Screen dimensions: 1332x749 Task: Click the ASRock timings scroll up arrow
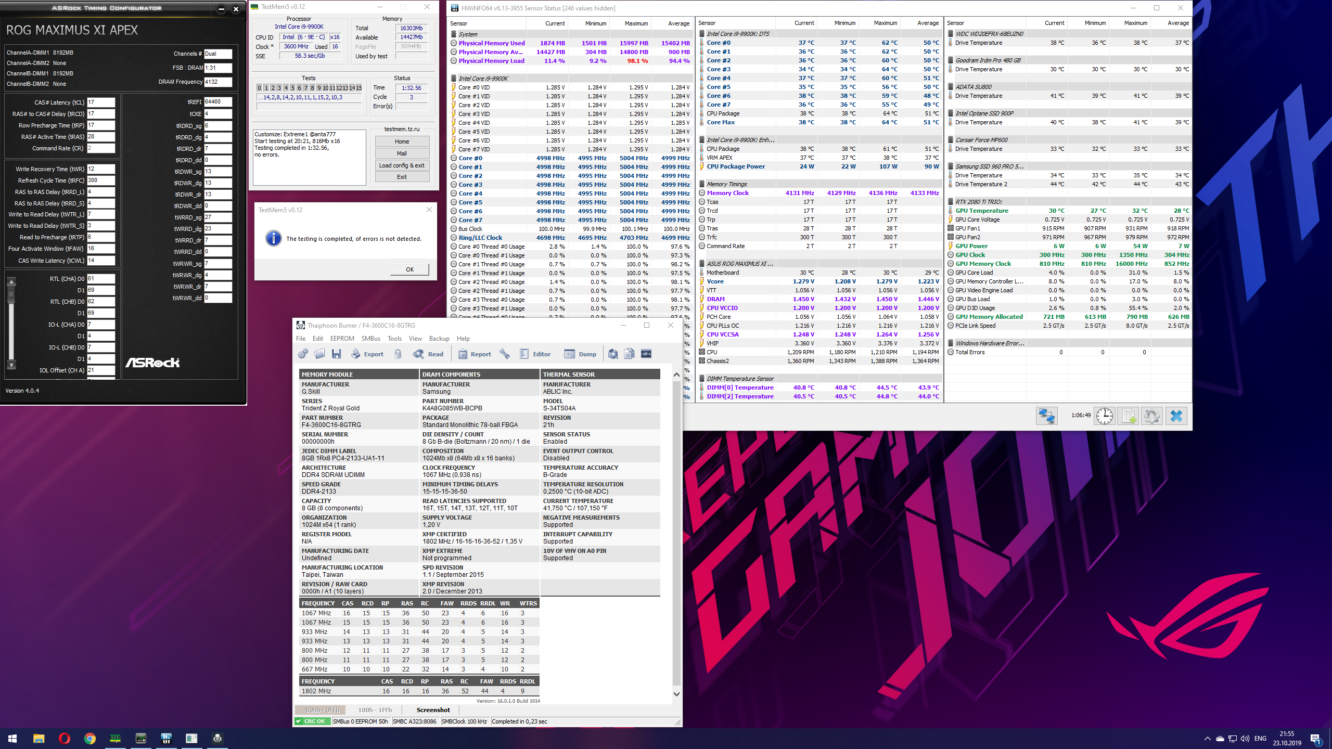tap(11, 282)
